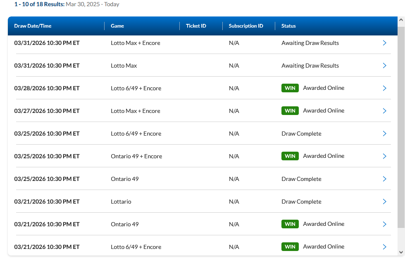Open chevron for the Lottario row
The image size is (405, 258).
point(384,202)
